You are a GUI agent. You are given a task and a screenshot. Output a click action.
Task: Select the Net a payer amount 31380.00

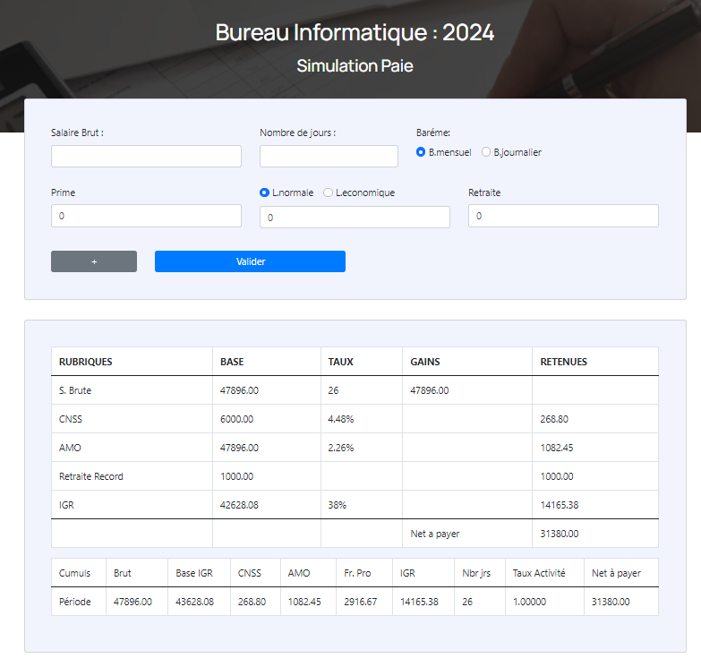pos(560,534)
